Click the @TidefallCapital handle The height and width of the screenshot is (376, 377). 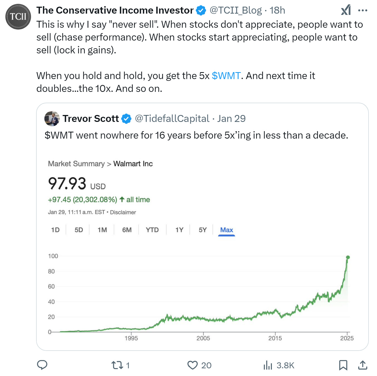tap(172, 119)
